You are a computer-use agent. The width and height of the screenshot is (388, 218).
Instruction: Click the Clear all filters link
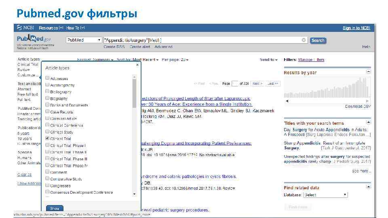[x=25, y=174]
